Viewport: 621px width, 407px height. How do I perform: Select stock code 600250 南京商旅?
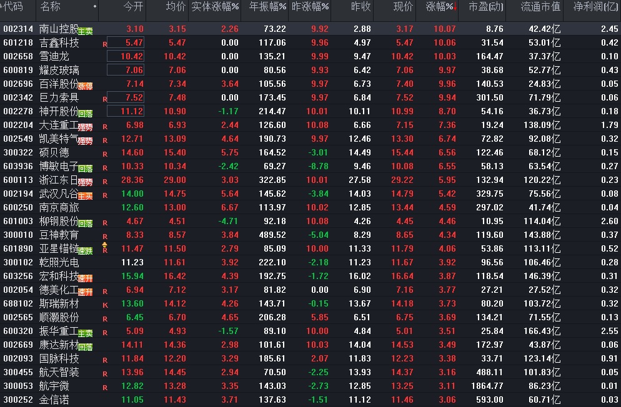click(x=18, y=208)
